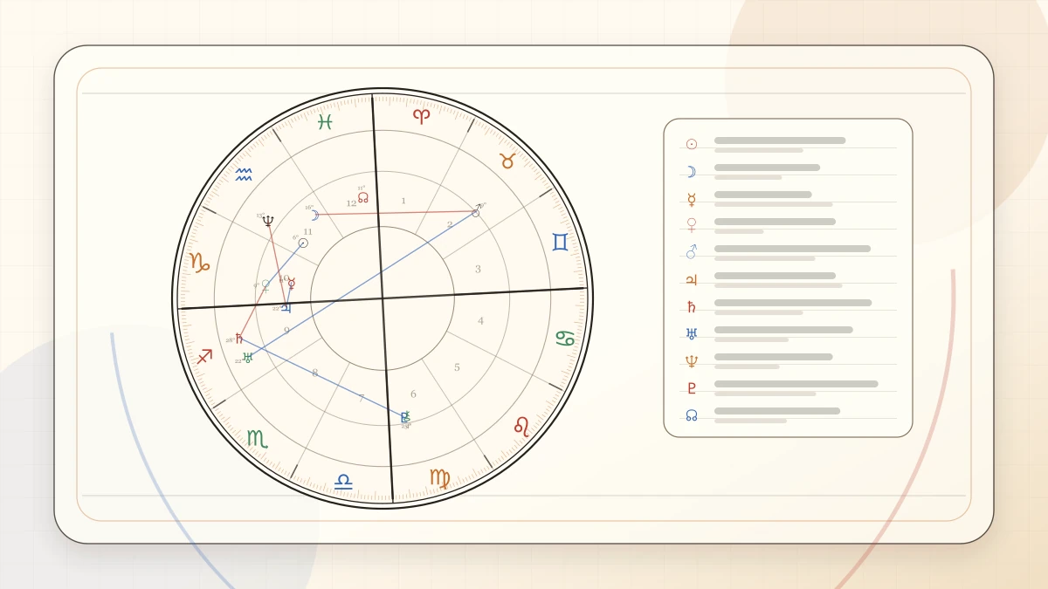Click the Saturn icon in the legend list
Viewport: 1048px width, 589px height.
point(692,307)
